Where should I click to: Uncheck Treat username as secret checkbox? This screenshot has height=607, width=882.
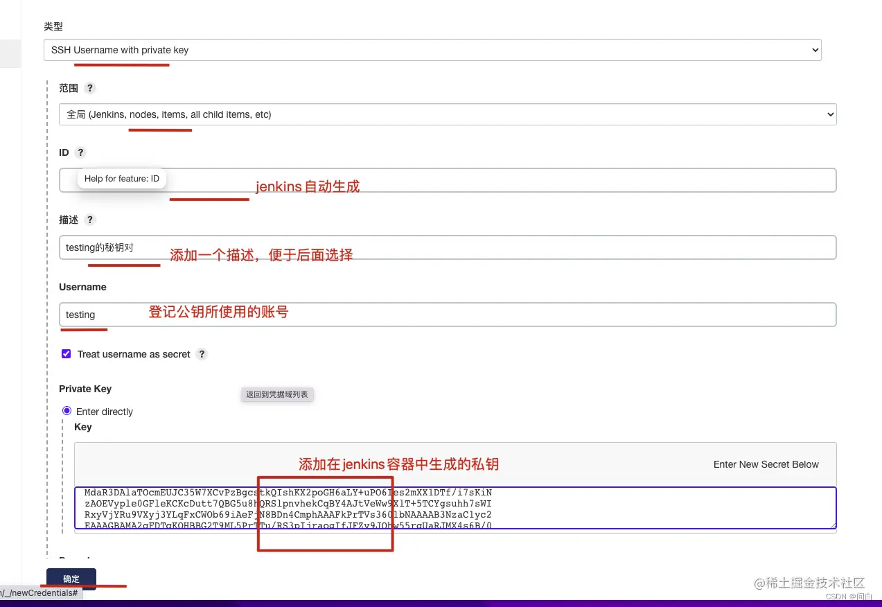[67, 354]
